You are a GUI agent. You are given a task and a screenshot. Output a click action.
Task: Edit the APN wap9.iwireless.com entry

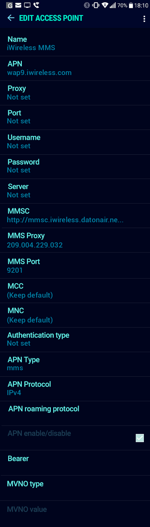pyautogui.click(x=75, y=68)
